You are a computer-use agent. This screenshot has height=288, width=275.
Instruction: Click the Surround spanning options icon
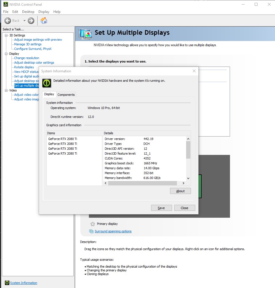pos(91,231)
